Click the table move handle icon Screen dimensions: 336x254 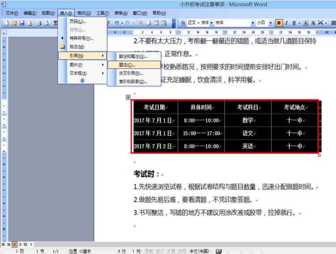[128, 97]
